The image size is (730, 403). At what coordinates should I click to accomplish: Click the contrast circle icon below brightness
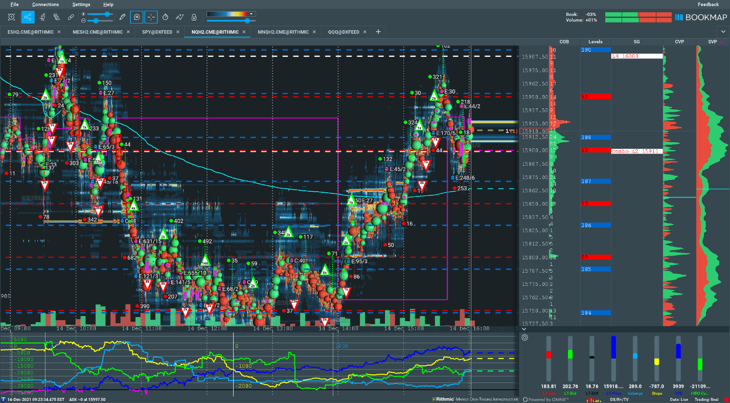pyautogui.click(x=83, y=20)
